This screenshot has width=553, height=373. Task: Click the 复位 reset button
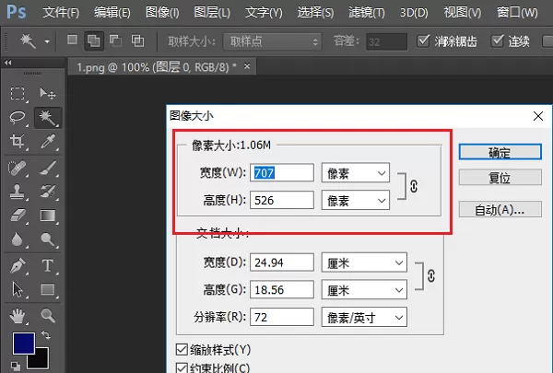tap(500, 178)
